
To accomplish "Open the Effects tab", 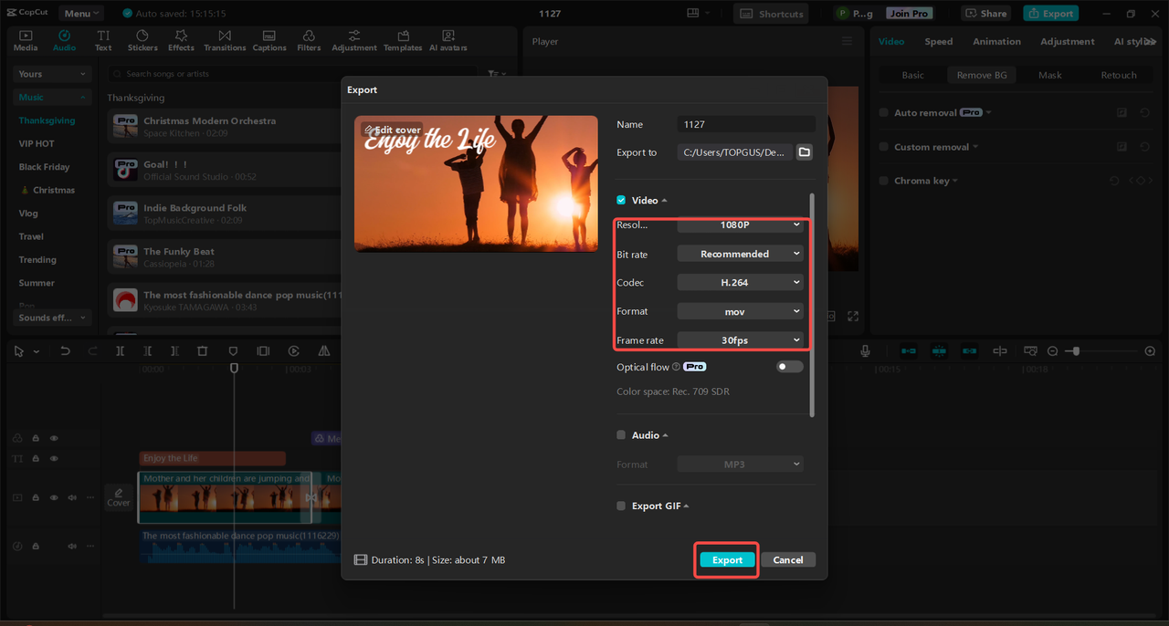I will [x=181, y=40].
